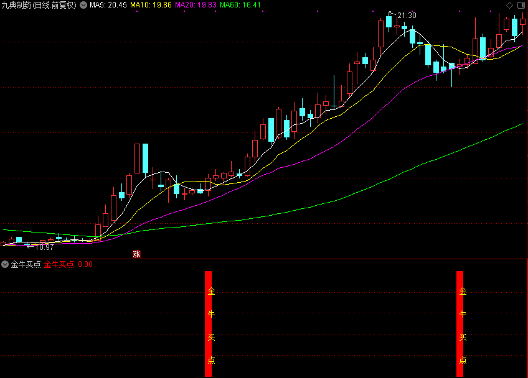Click the red 金牛买点: 0.00 value
The width and height of the screenshot is (528, 378).
point(68,264)
